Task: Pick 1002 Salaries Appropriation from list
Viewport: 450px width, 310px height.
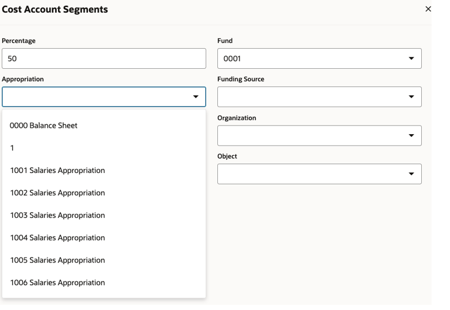Action: click(57, 193)
